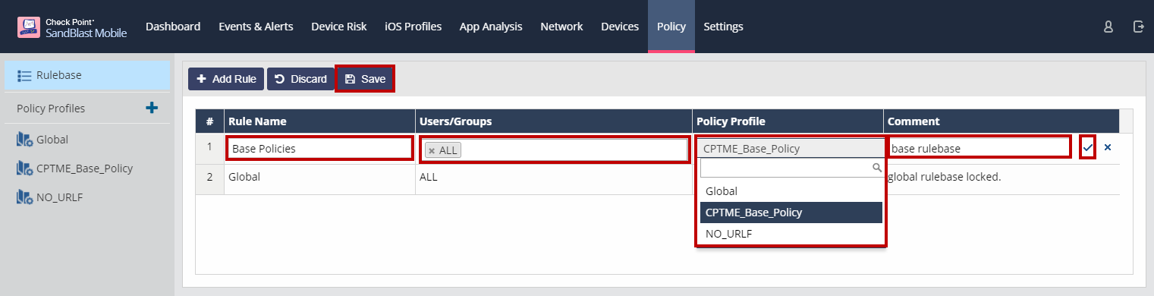This screenshot has height=296, width=1154.
Task: Confirm rule edit with checkmark icon
Action: [x=1088, y=148]
